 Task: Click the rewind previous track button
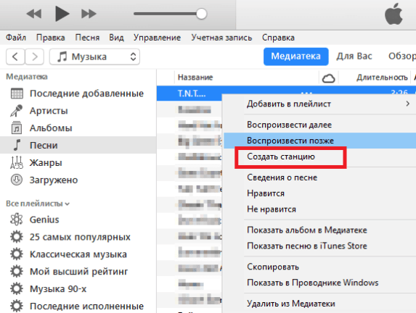coord(34,14)
